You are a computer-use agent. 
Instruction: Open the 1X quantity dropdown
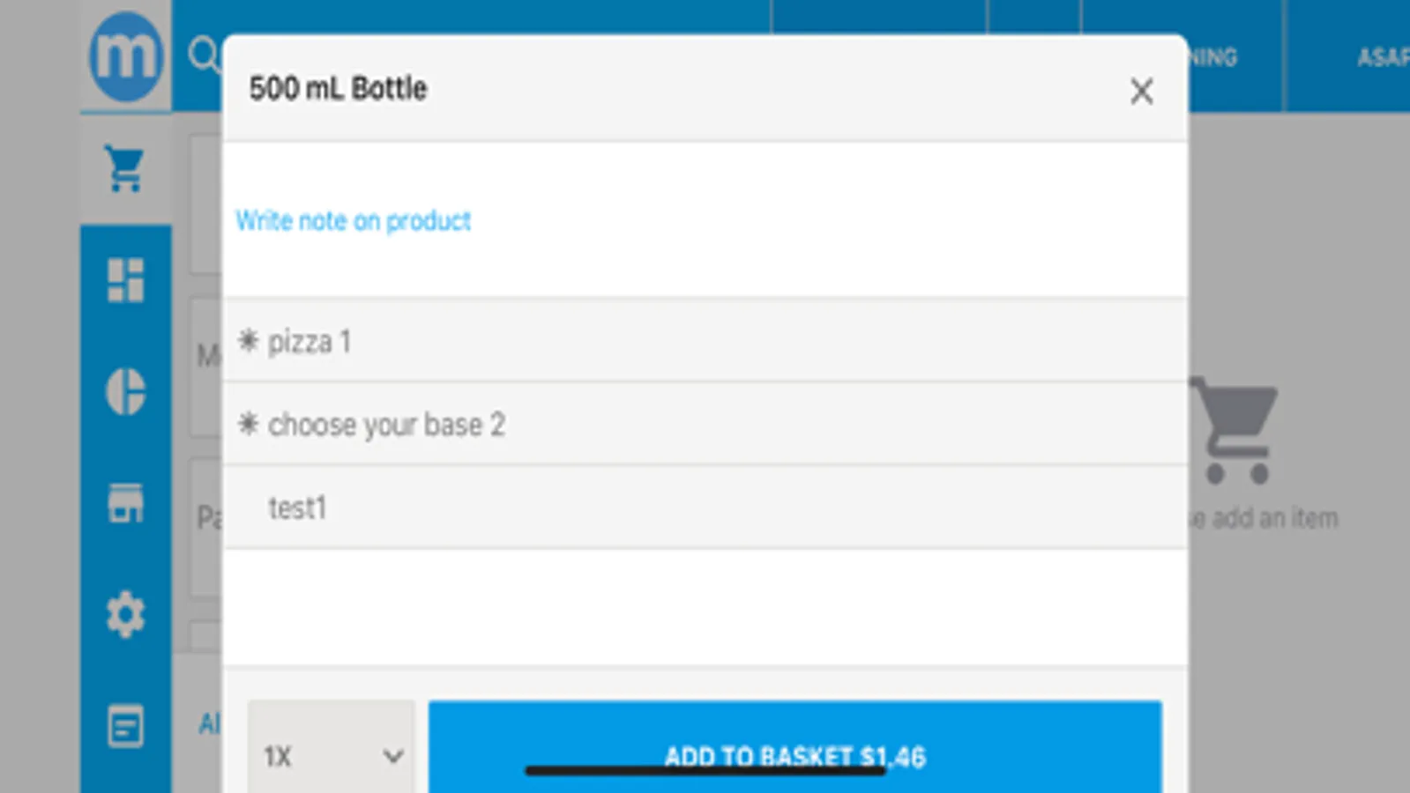pyautogui.click(x=332, y=755)
